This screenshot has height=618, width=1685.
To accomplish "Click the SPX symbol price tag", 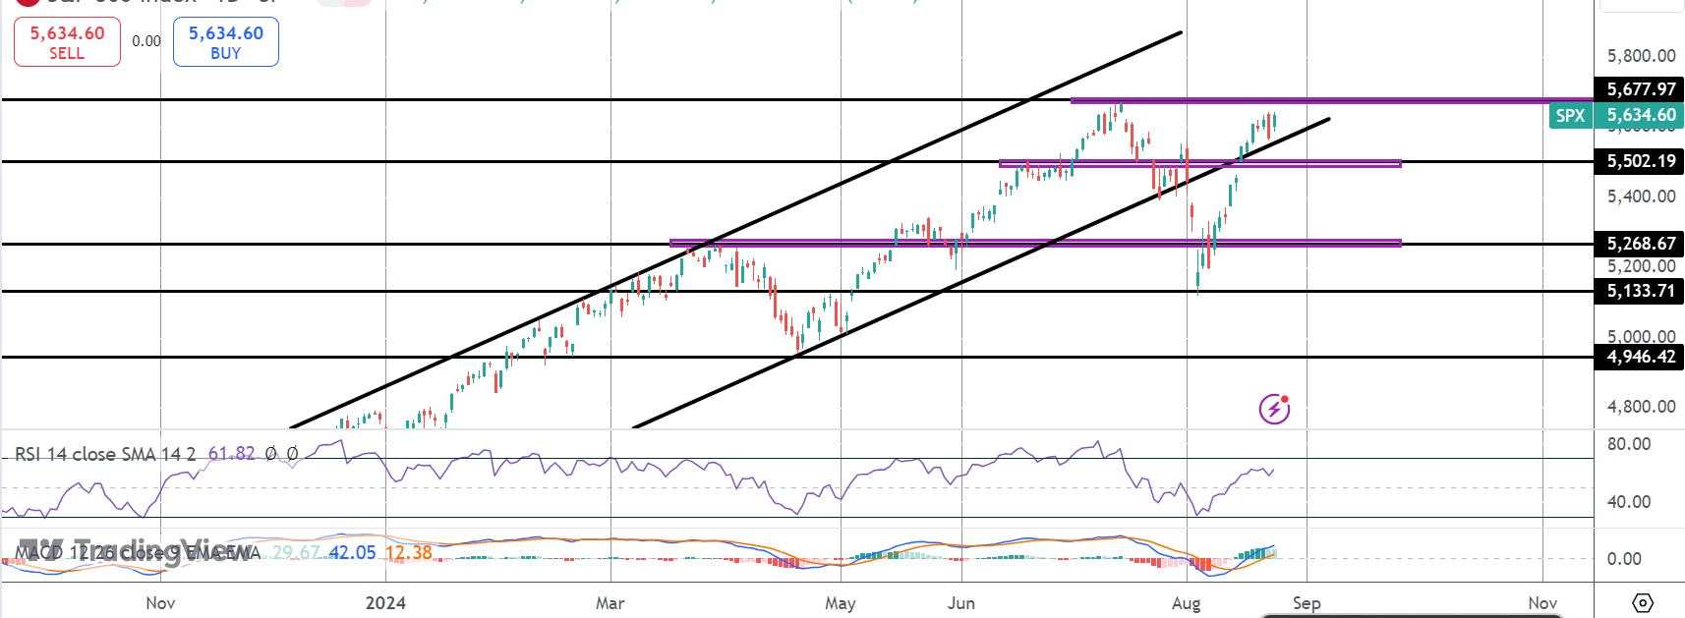I will click(1571, 116).
